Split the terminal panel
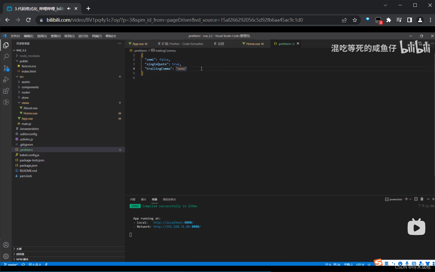Screen dimensions: 435x272 pos(416,199)
